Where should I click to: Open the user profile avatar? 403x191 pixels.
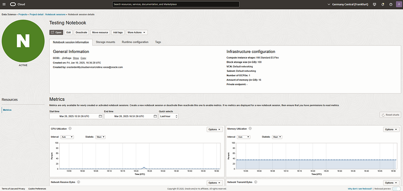(399, 4)
